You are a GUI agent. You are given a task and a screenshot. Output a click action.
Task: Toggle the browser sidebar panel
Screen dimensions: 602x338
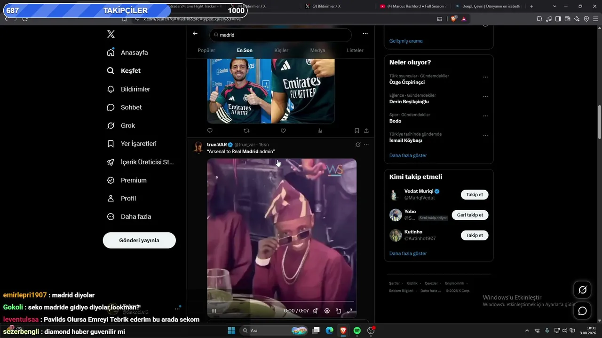point(558,19)
